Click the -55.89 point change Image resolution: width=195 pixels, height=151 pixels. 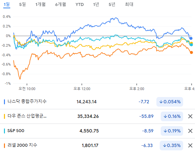(146, 117)
